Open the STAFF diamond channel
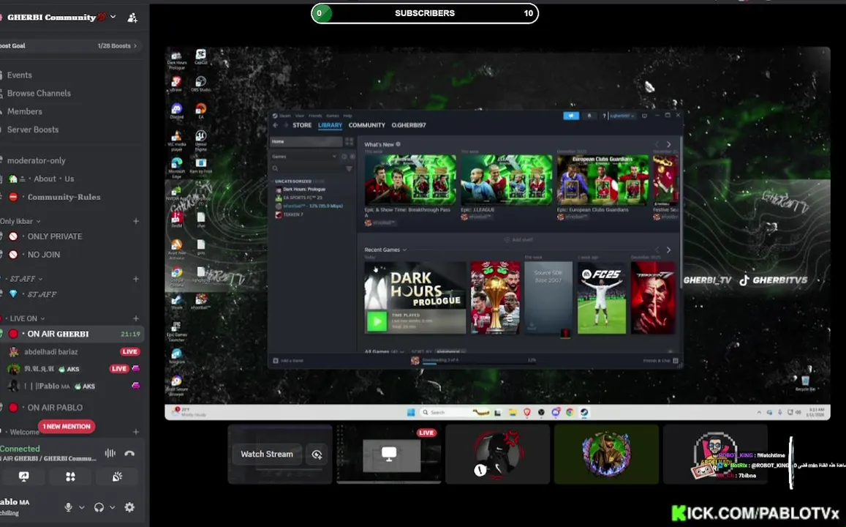 click(x=42, y=294)
